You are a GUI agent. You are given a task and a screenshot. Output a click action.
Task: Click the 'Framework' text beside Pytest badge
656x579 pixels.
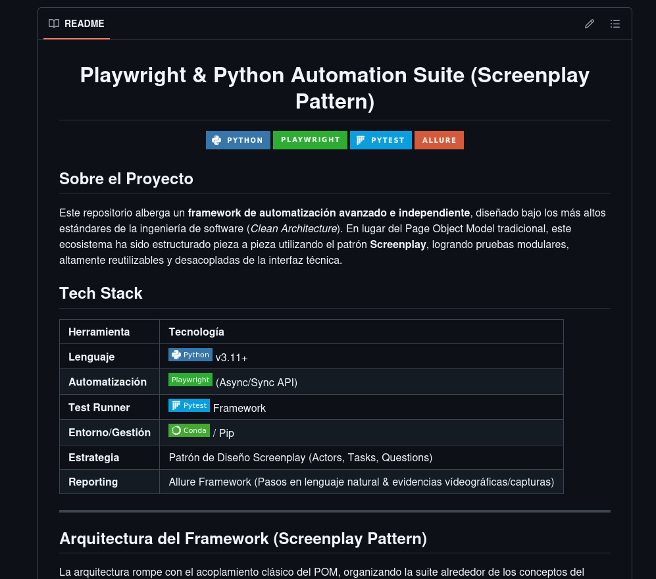coord(240,409)
